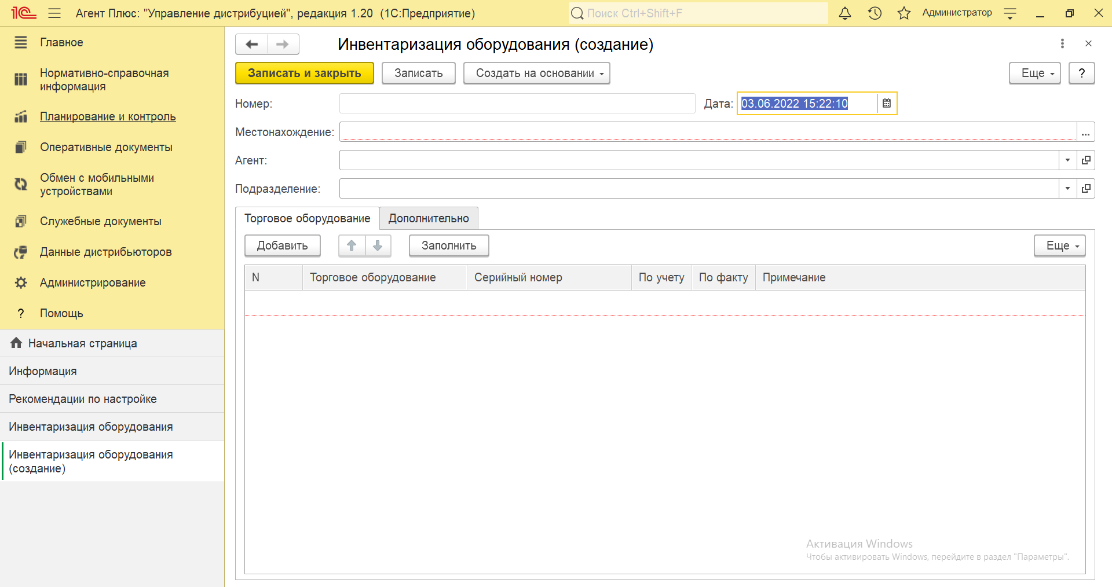Open favorites star icon
This screenshot has width=1112, height=587.
904,13
